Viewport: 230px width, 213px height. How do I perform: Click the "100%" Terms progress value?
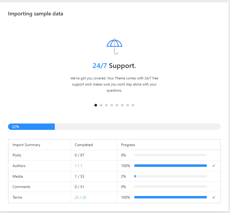coord(126,198)
